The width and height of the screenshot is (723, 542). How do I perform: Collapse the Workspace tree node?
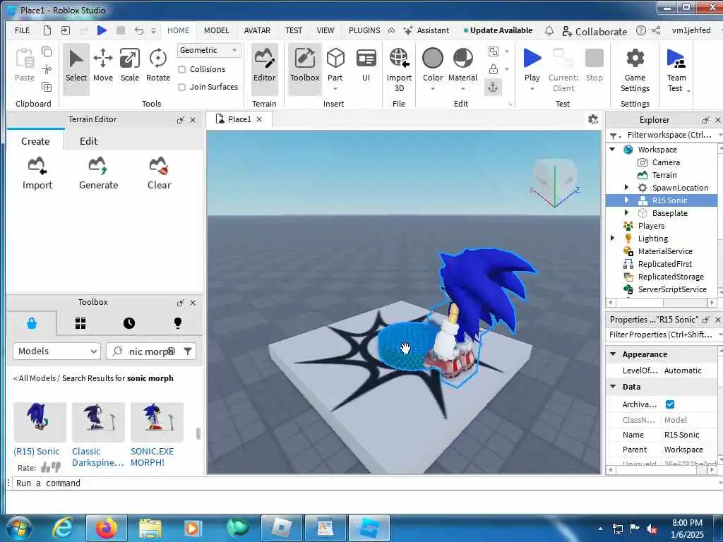(612, 150)
